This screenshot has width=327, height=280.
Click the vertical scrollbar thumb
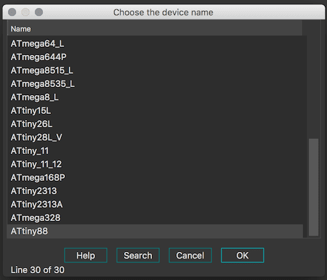[314, 187]
